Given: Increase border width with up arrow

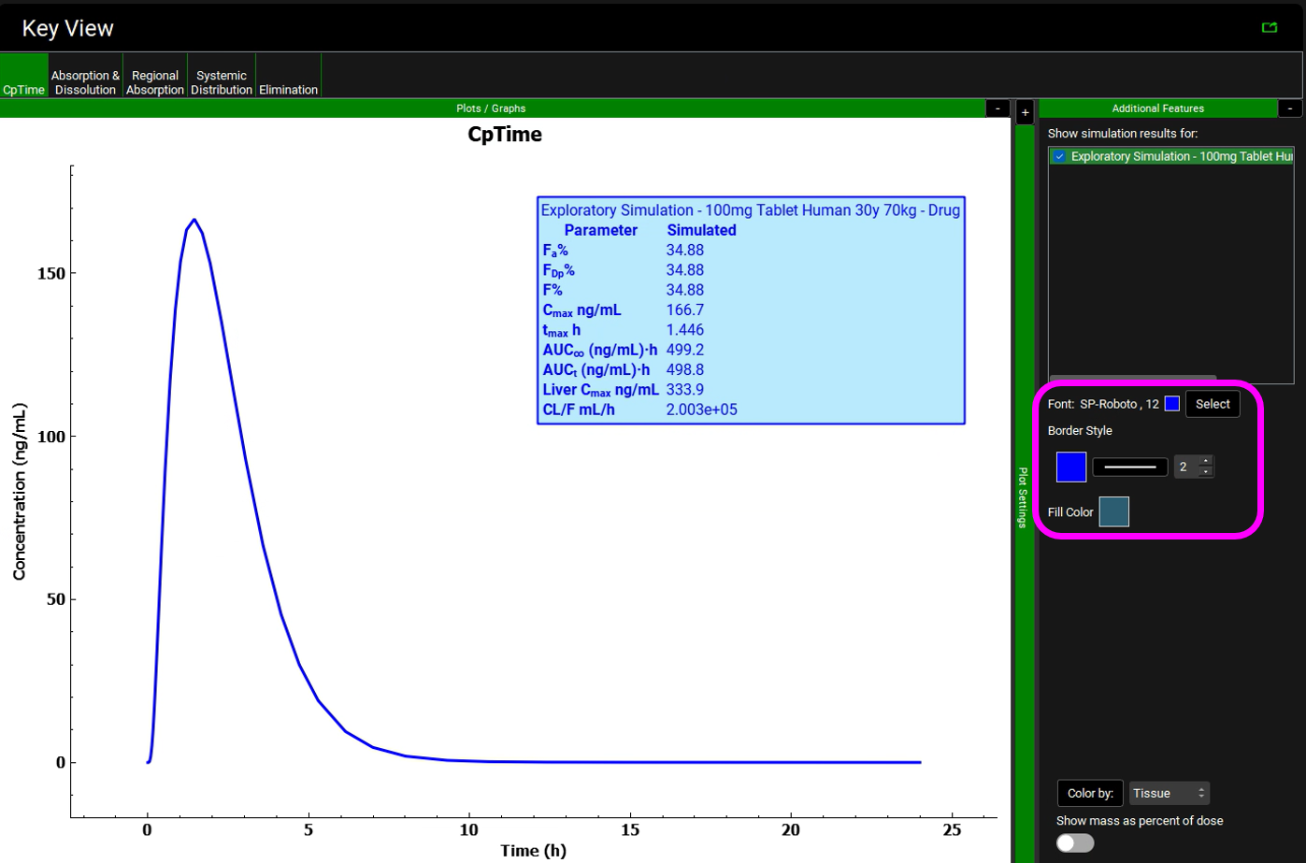Looking at the screenshot, I should coord(1206,461).
